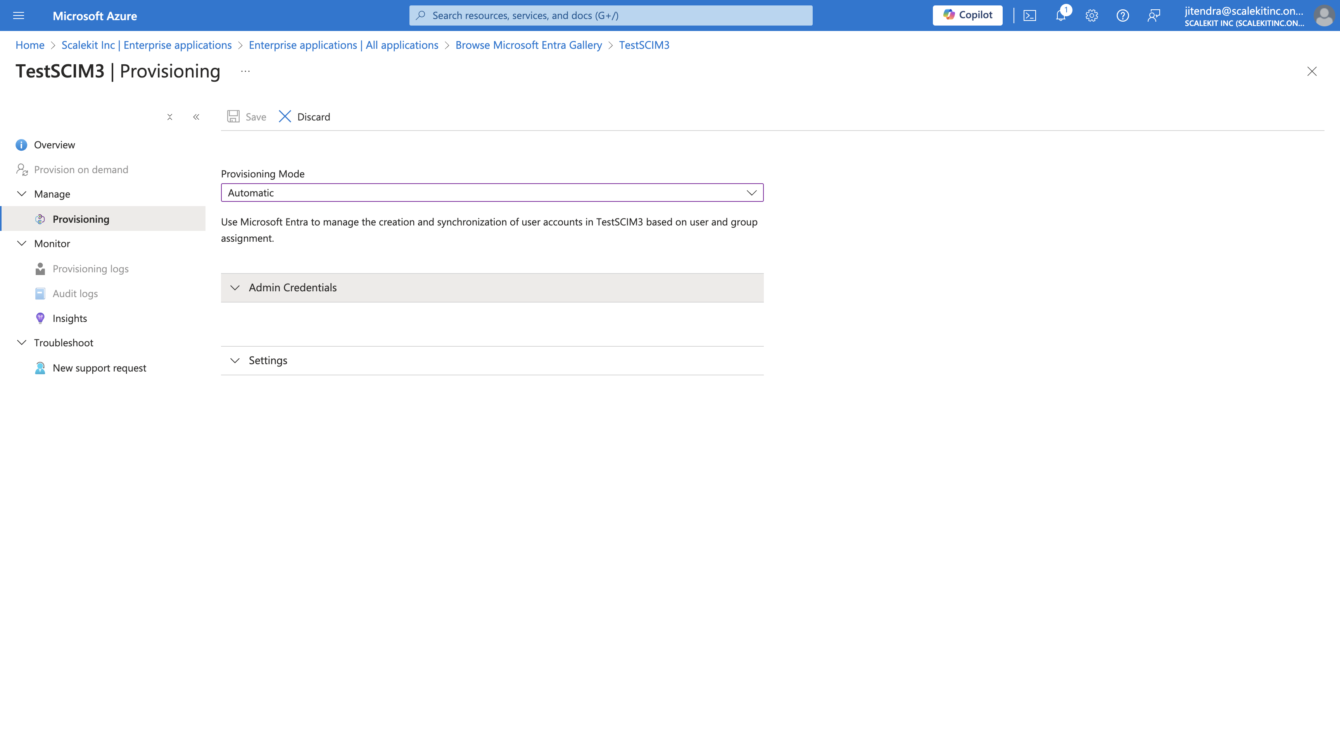Open the feedback icon in header
Viewport: 1340px width, 743px height.
1154,15
